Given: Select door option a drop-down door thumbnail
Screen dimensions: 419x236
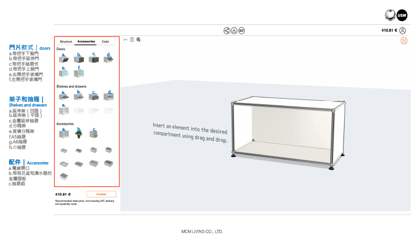Looking at the screenshot, I should pos(65,58).
